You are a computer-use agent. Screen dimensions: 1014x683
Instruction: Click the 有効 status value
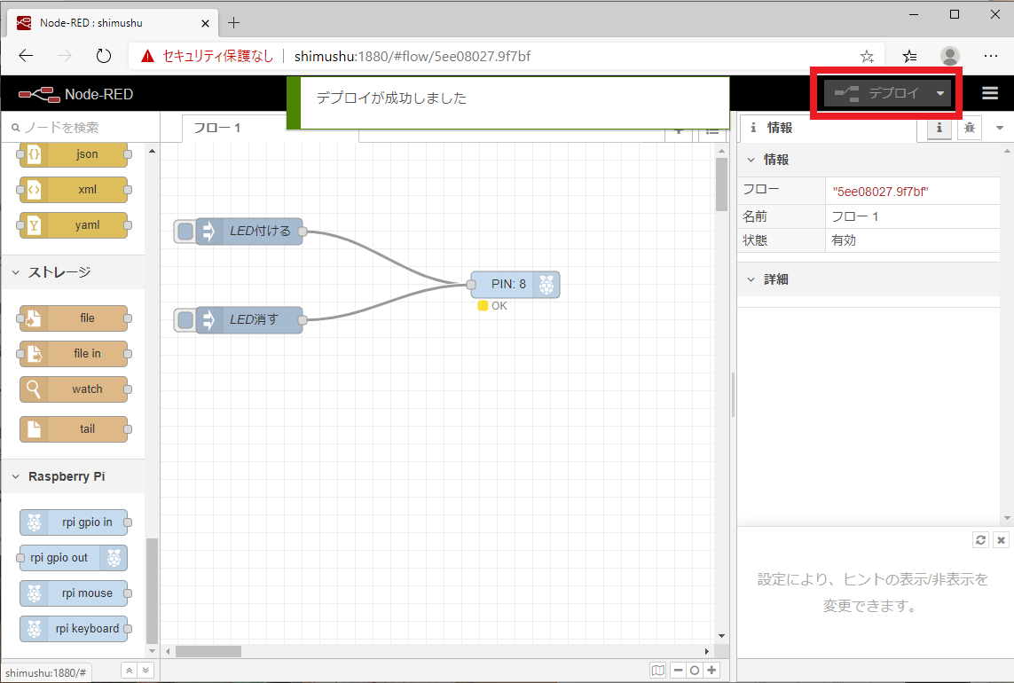click(844, 240)
